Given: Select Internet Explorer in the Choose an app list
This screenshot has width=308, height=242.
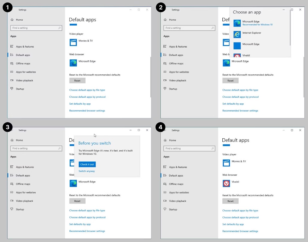Looking at the screenshot, I should coord(252,33).
